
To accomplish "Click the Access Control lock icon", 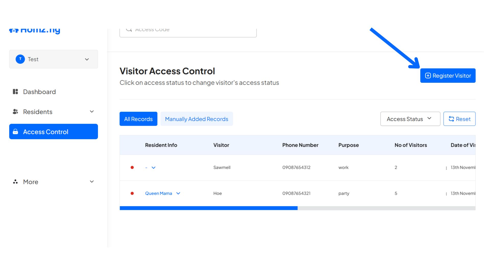I will click(16, 132).
